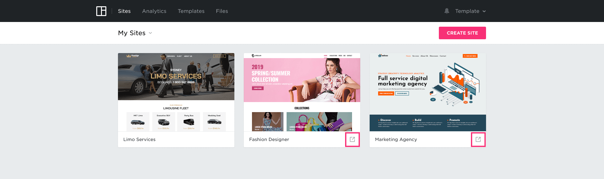604x179 pixels.
Task: Open the notifications bell
Action: pyautogui.click(x=447, y=11)
